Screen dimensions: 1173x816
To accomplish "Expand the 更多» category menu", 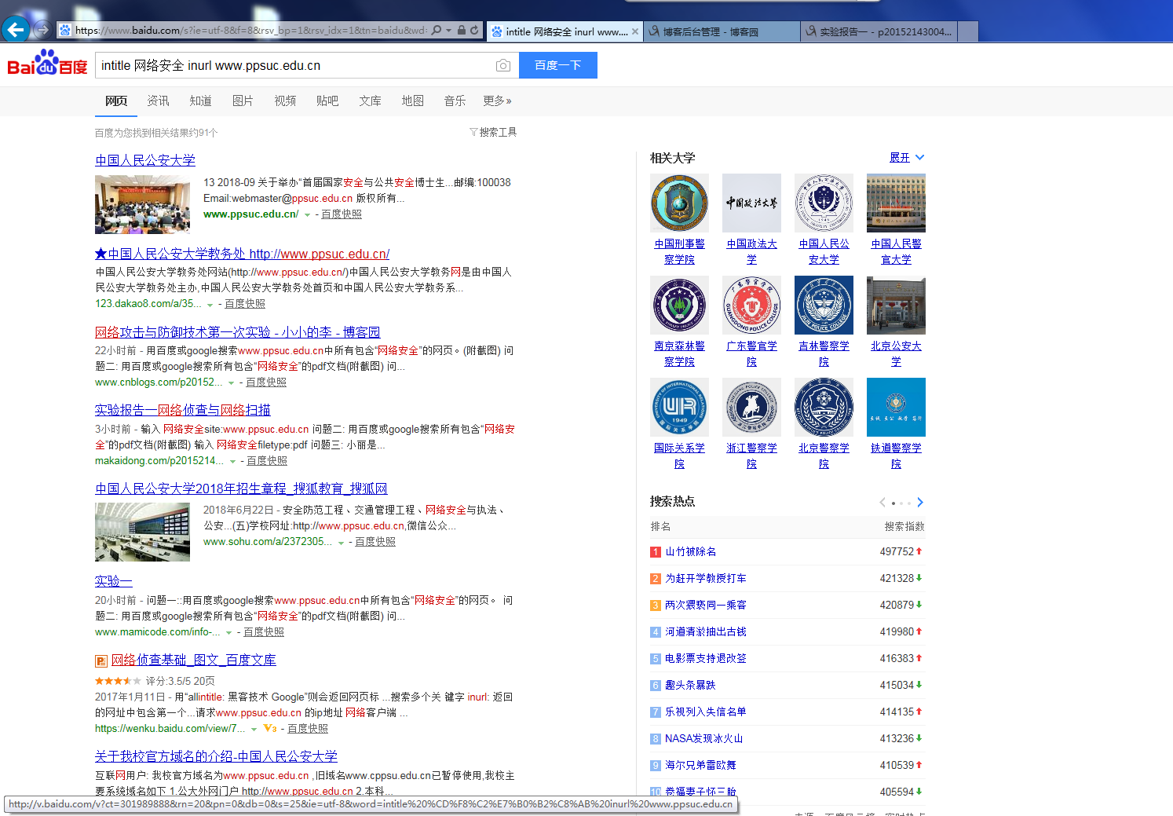I will pos(498,101).
